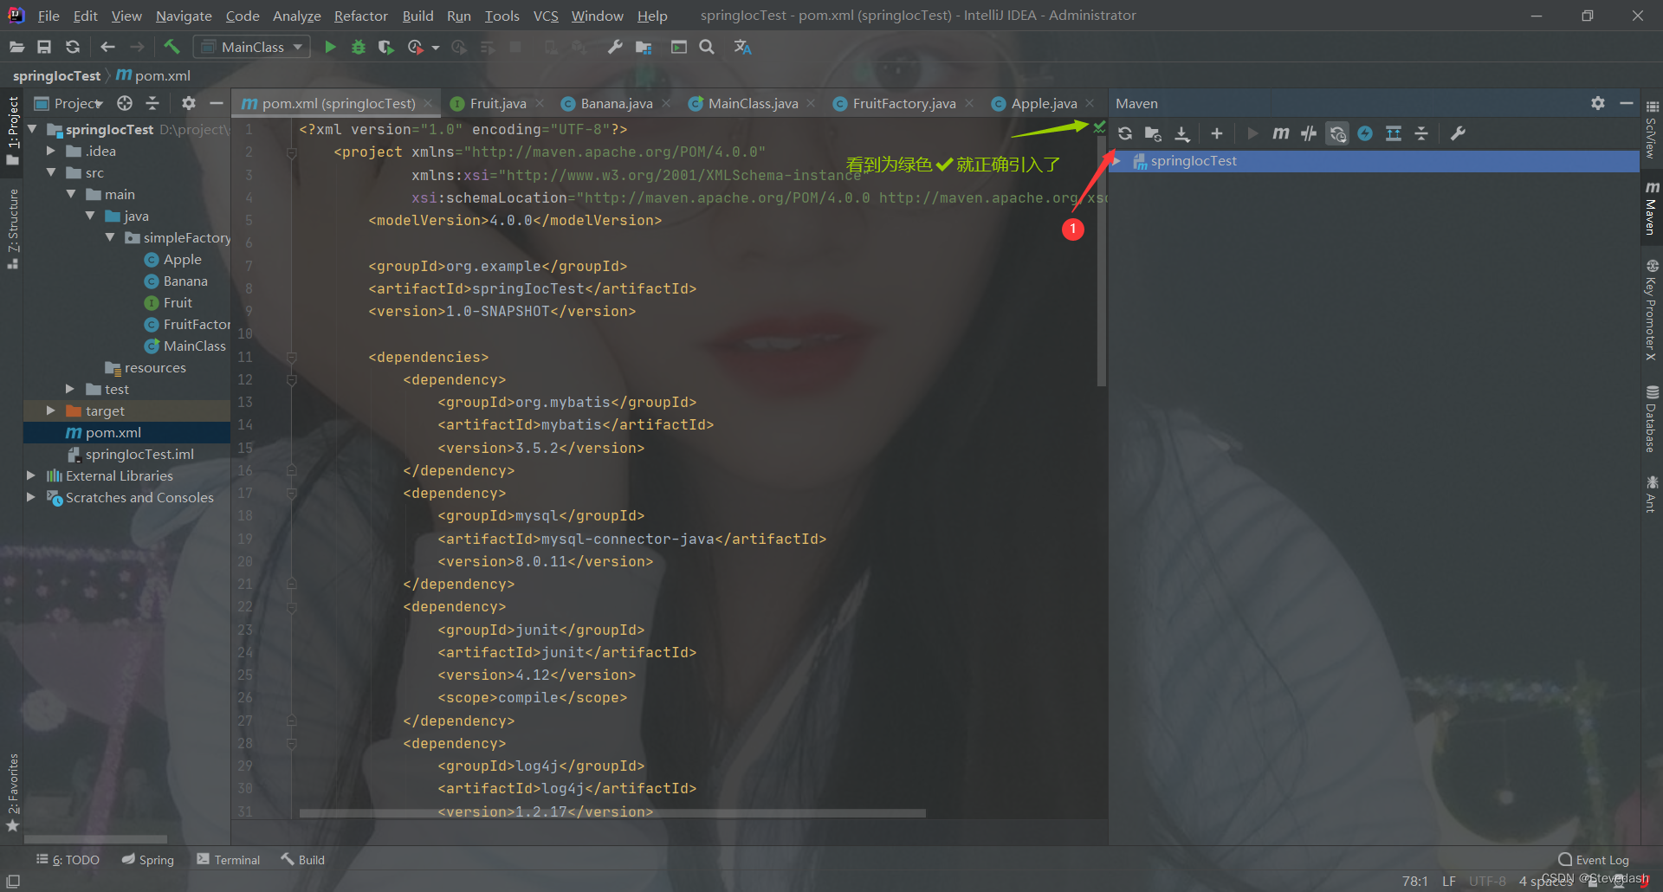Switch to the FruitFactory.java tab
Viewport: 1663px width, 892px height.
click(x=903, y=103)
